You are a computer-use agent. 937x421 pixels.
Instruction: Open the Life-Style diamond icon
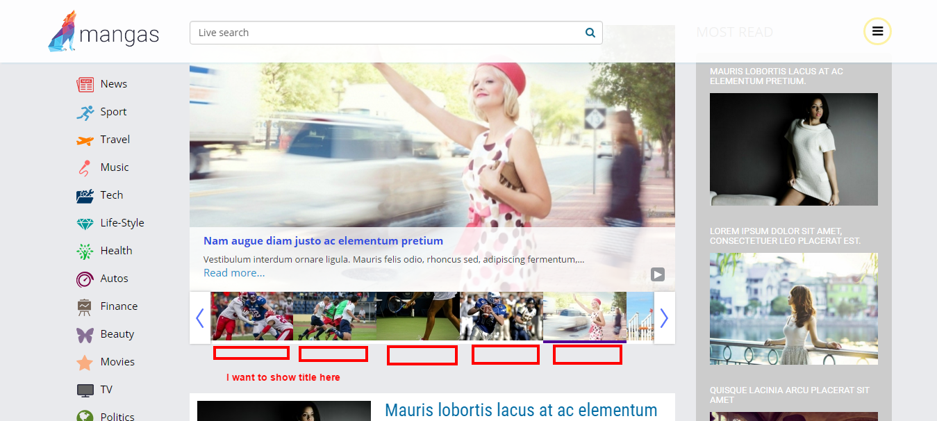(x=85, y=224)
